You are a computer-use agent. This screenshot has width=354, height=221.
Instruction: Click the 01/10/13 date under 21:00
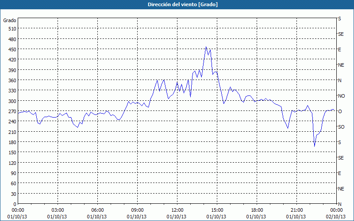pyautogui.click(x=296, y=217)
